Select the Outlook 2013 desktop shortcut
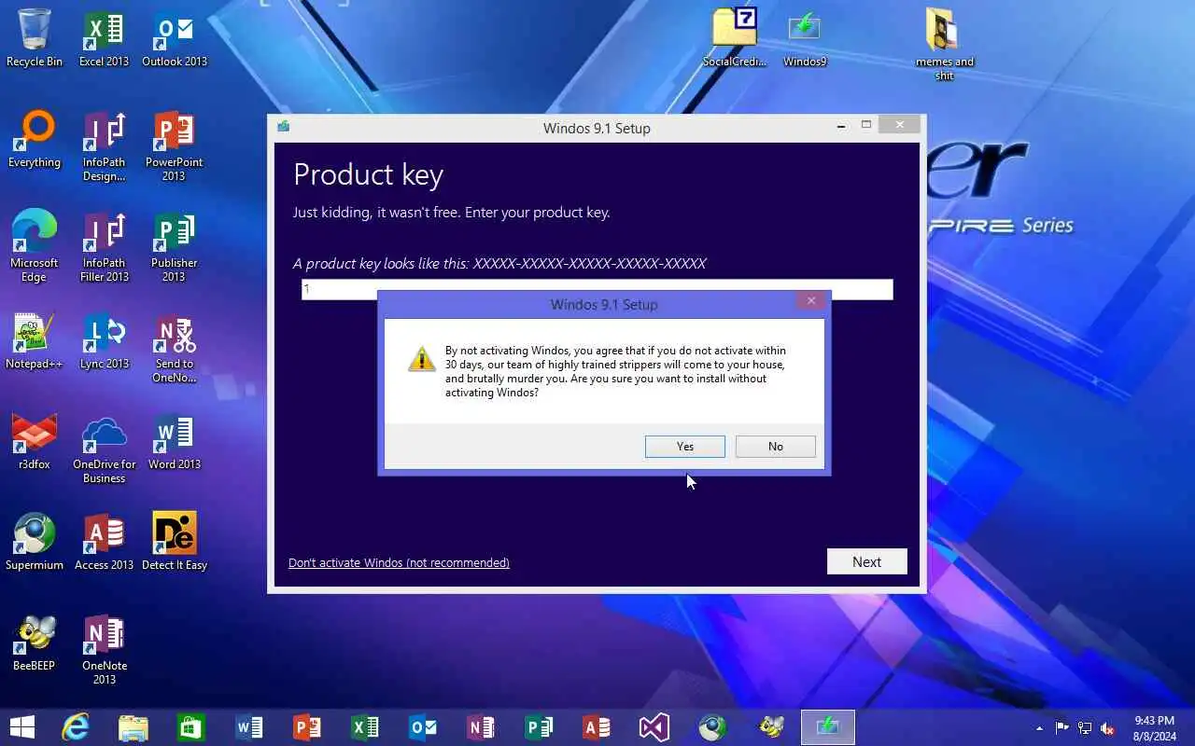 pos(175,38)
